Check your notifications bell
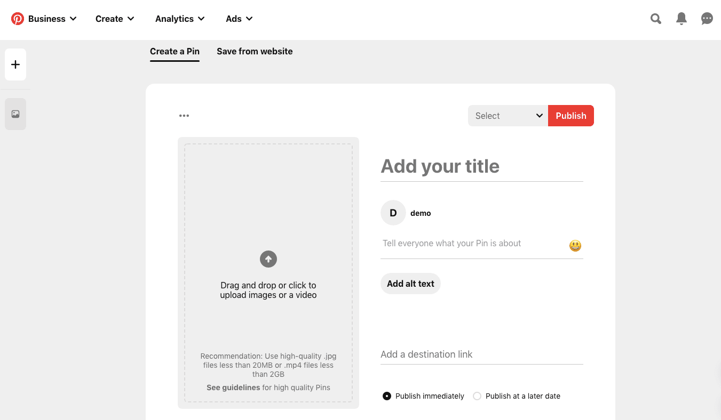This screenshot has width=721, height=420. [681, 18]
